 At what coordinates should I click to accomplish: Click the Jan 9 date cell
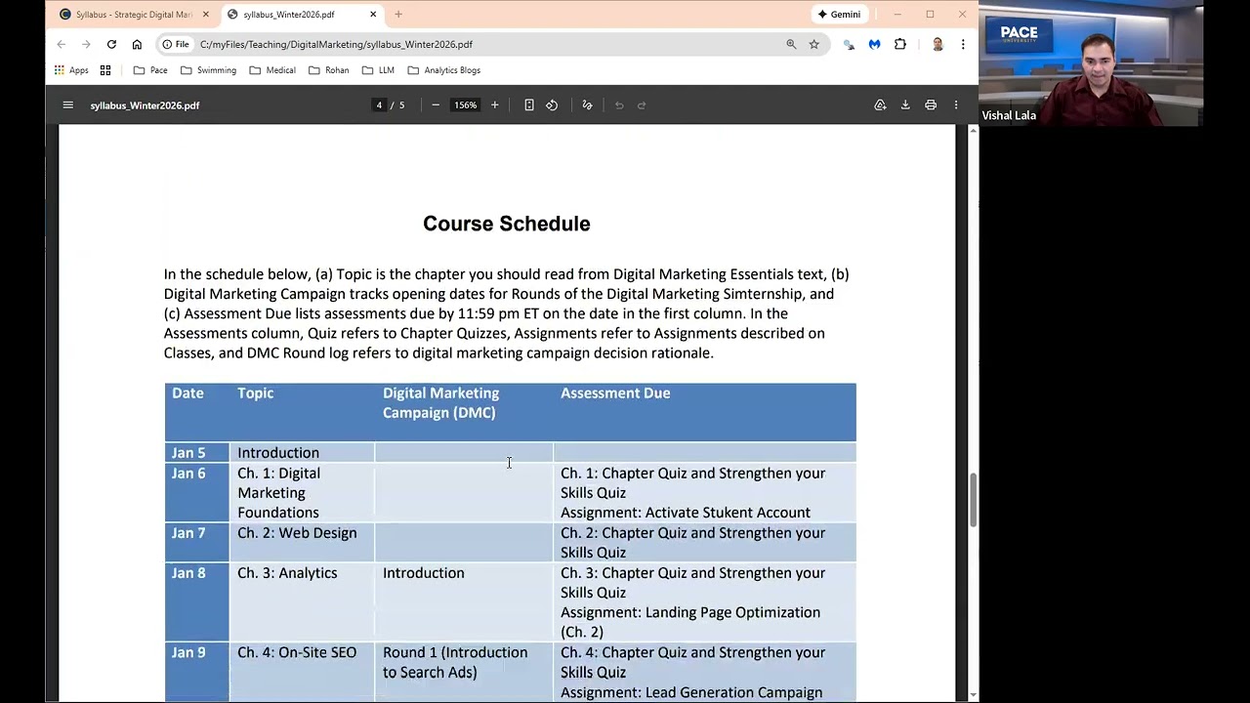196,672
